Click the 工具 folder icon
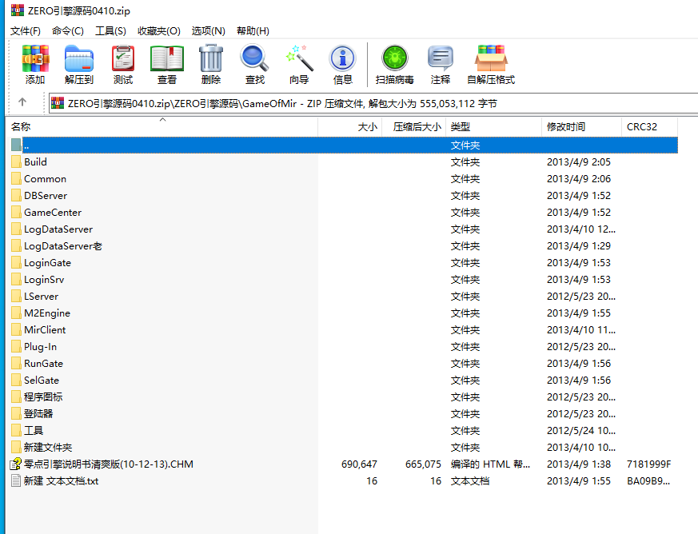698x534 pixels. [16, 430]
